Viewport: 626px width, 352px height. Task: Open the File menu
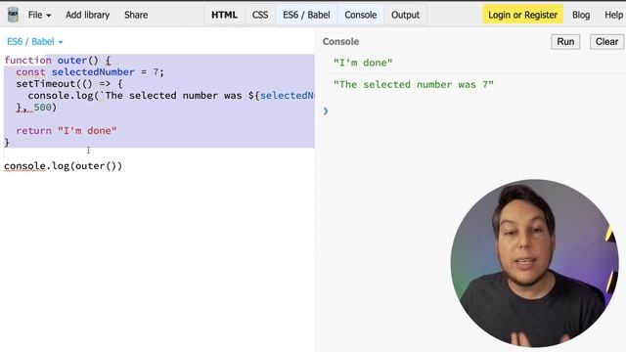(x=39, y=15)
